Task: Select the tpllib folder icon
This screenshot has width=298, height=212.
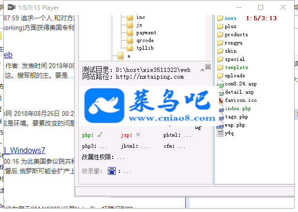Action: (130, 48)
